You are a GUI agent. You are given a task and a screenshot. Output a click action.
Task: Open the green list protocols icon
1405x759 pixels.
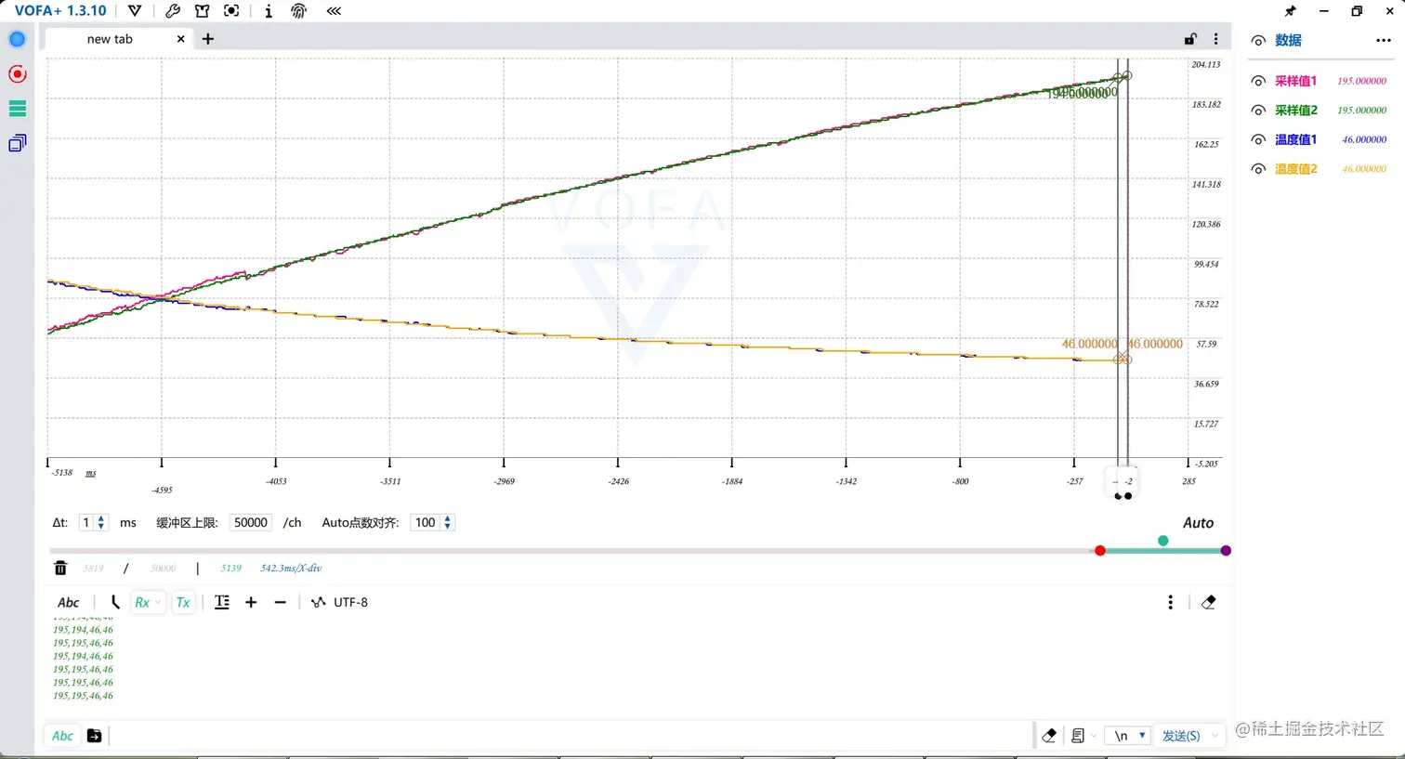[17, 109]
